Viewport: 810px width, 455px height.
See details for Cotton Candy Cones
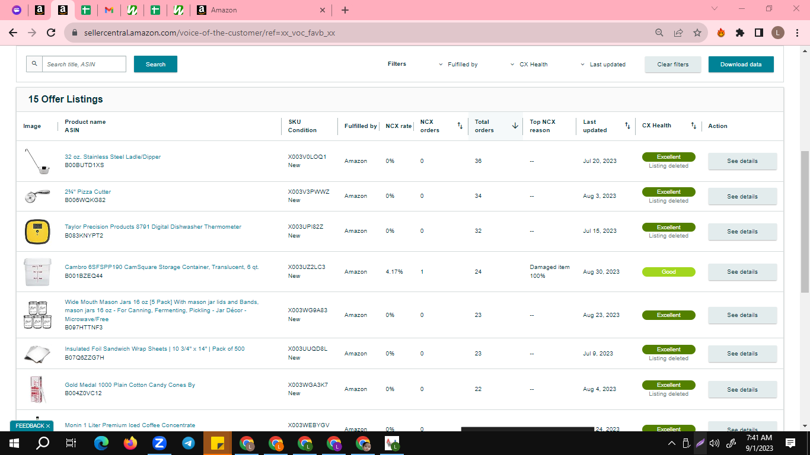click(x=742, y=389)
